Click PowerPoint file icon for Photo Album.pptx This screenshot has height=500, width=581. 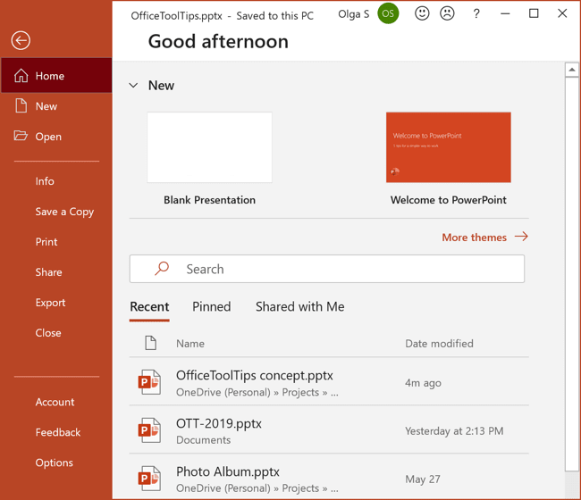tap(149, 479)
